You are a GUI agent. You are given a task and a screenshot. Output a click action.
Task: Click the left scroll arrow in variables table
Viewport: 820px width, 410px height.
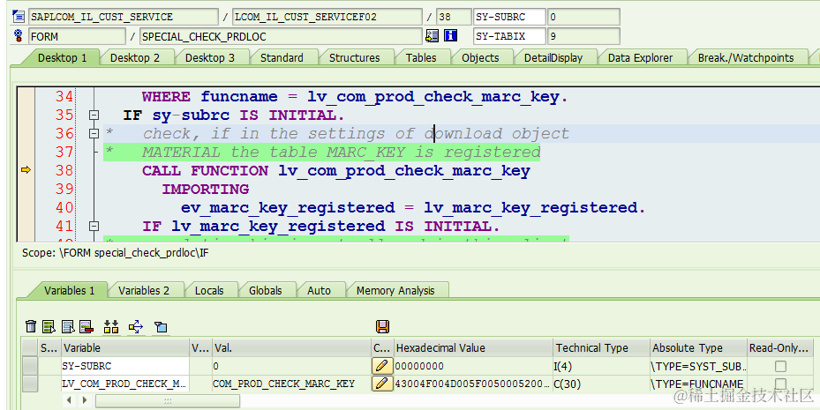(x=69, y=400)
